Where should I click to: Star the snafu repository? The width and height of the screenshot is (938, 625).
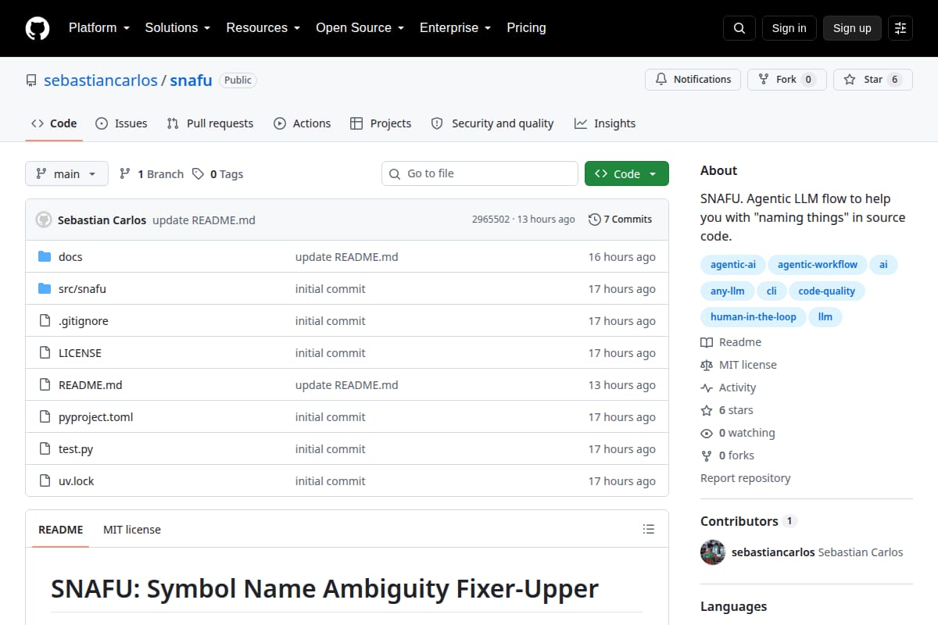pos(873,80)
